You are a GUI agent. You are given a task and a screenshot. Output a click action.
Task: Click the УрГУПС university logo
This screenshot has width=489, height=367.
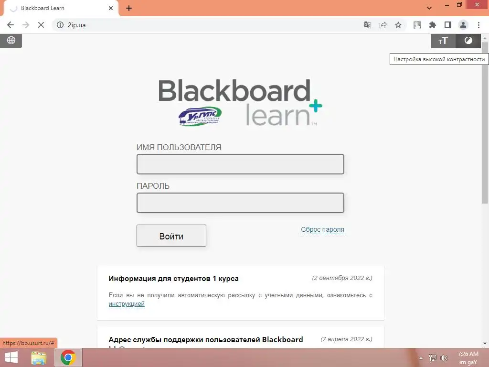click(200, 117)
